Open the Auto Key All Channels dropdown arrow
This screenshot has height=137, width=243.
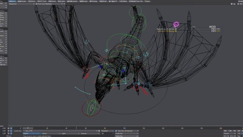137,131
